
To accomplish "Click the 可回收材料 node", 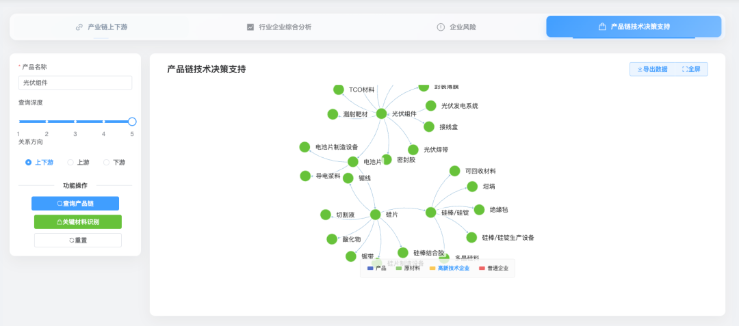I will point(454,171).
